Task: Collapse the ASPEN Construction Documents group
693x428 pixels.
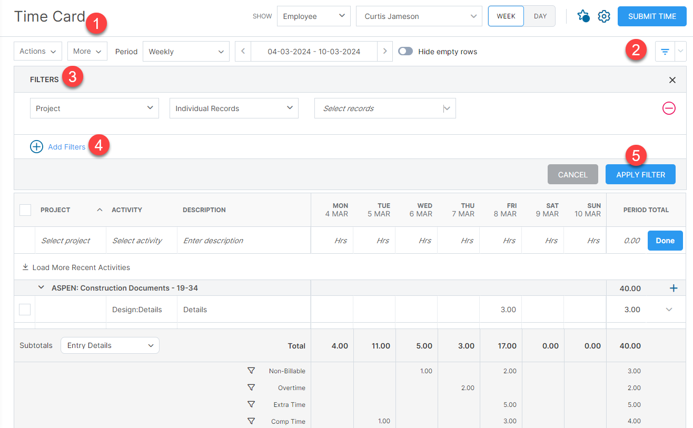Action: 41,288
